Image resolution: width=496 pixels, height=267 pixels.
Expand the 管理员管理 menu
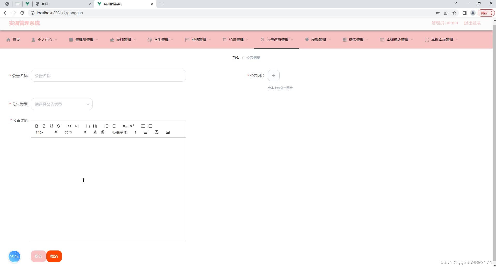(x=84, y=40)
